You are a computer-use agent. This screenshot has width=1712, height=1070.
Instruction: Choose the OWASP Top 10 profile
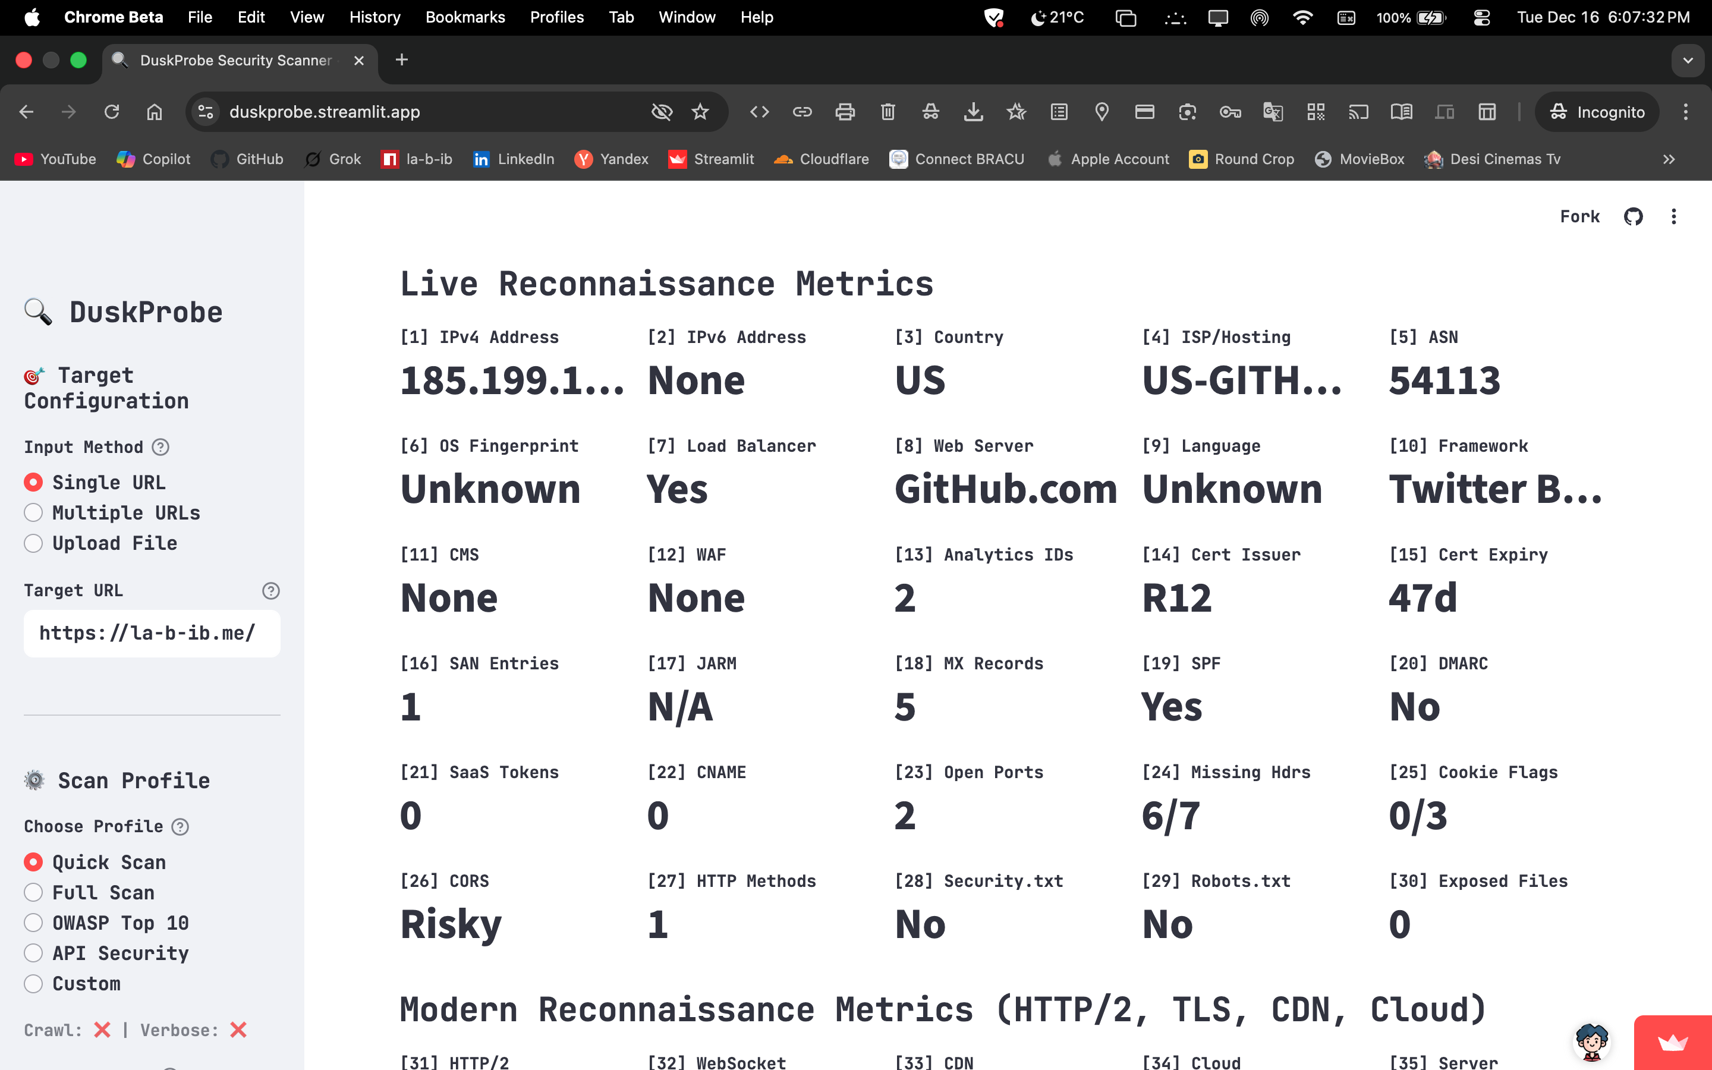click(x=33, y=923)
